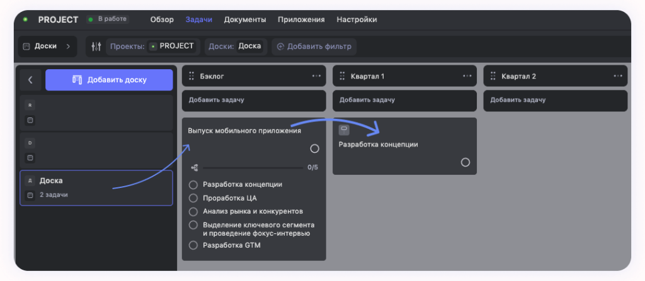Screen dimensions: 645x281
Task: Click the three-dot menu of the Квартал 2 column
Action: [x=618, y=76]
